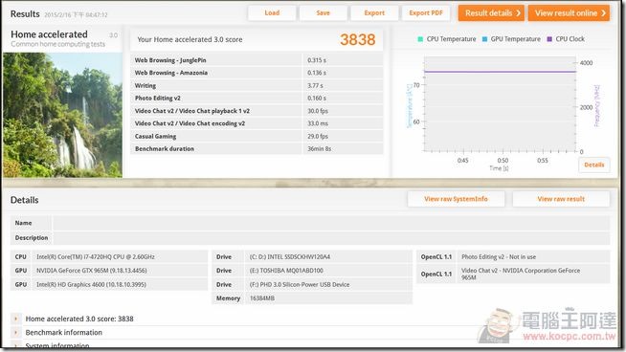Viewport: 626px width, 352px height.
Task: Toggle the CPU Clock legend marker
Action: tap(549, 39)
